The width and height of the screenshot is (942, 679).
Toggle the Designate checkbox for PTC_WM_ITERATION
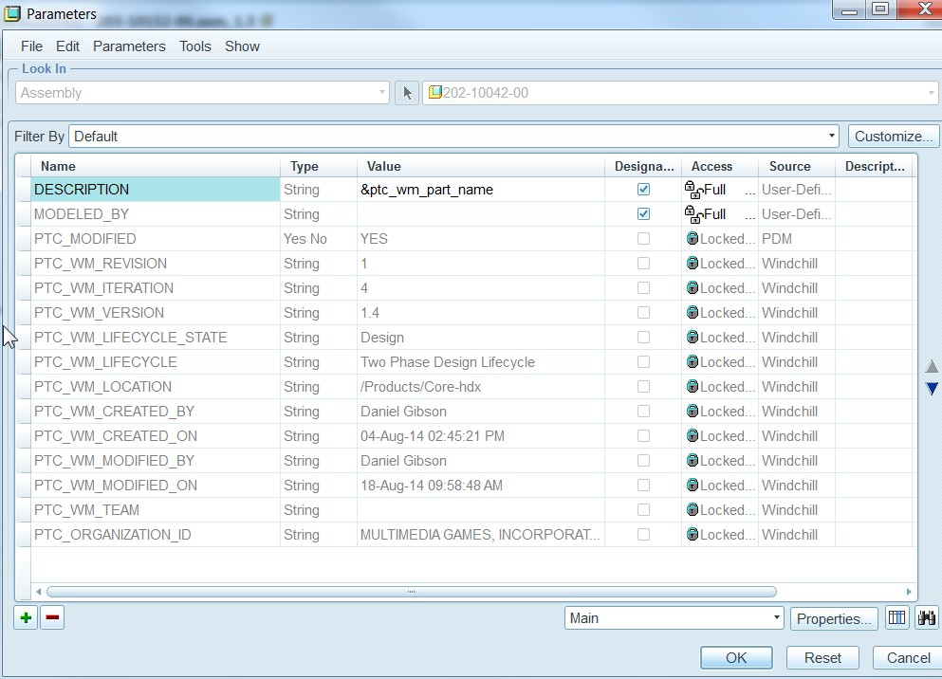(643, 288)
